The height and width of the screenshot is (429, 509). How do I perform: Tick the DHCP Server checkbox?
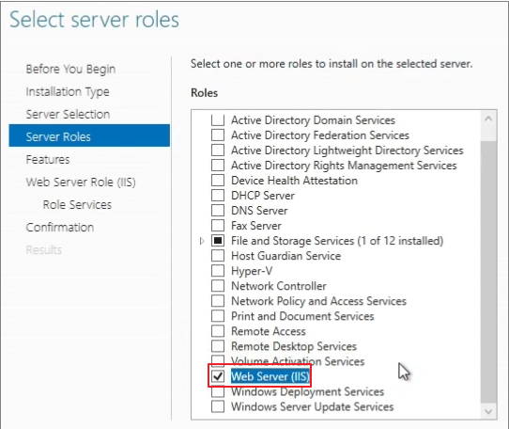[218, 196]
